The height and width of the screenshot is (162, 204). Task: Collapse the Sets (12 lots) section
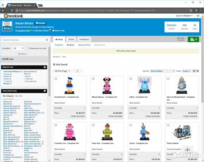point(45,67)
